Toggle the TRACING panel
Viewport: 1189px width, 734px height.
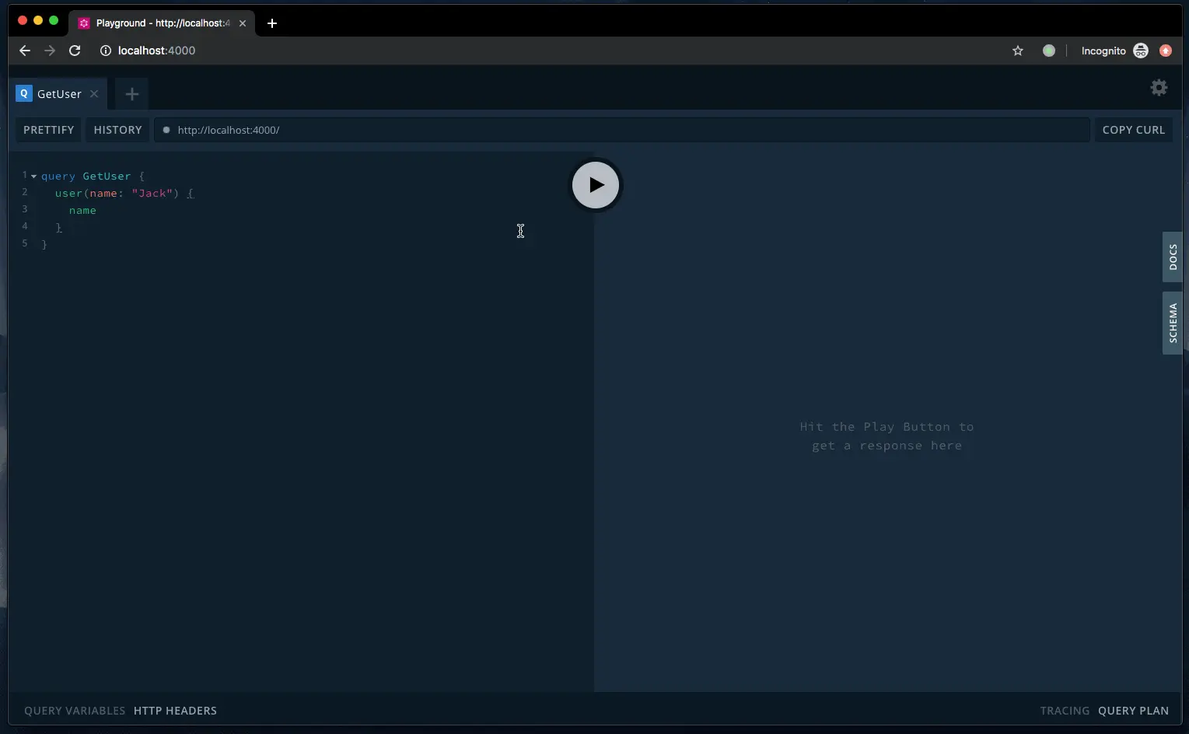tap(1063, 710)
